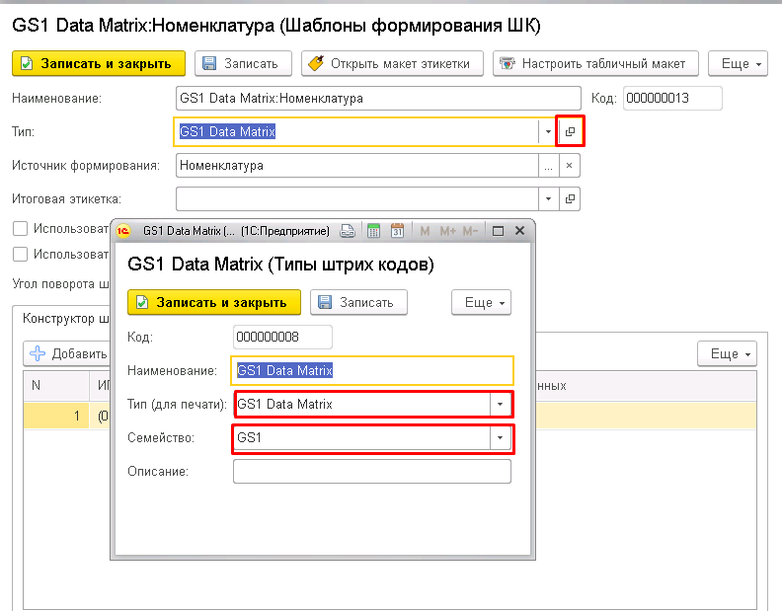The height and width of the screenshot is (611, 782).
Task: Expand the 'Тип (для печати)' dropdown
Action: (x=500, y=404)
